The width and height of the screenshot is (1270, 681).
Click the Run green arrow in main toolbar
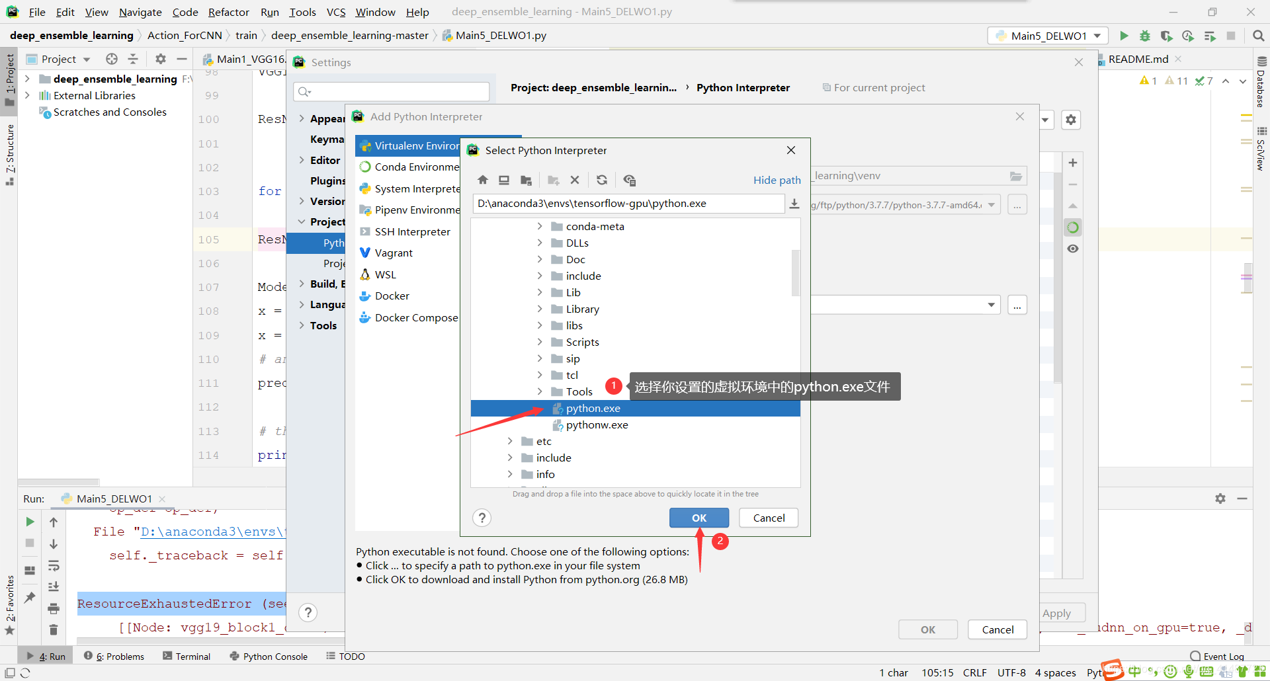(x=1124, y=36)
